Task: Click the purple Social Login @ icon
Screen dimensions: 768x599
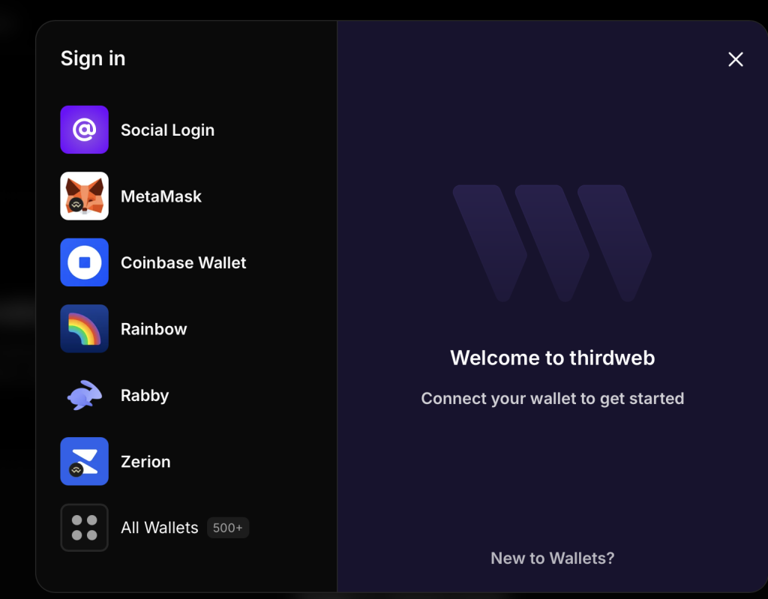Action: tap(84, 130)
